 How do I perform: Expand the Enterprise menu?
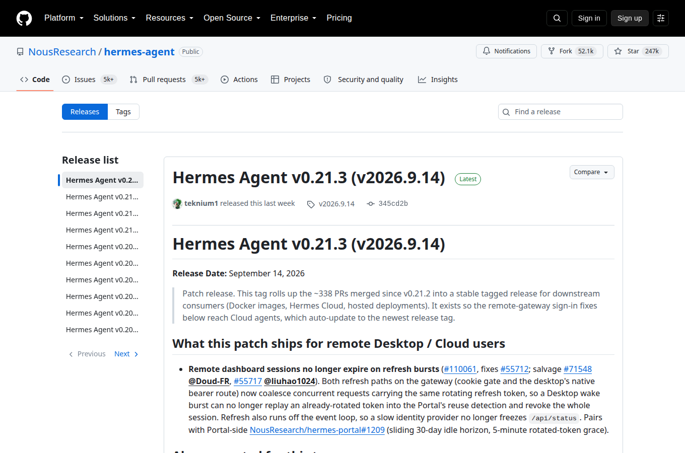coord(294,18)
